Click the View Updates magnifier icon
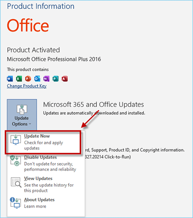Screen dimensions: 193x218 pos(16,182)
